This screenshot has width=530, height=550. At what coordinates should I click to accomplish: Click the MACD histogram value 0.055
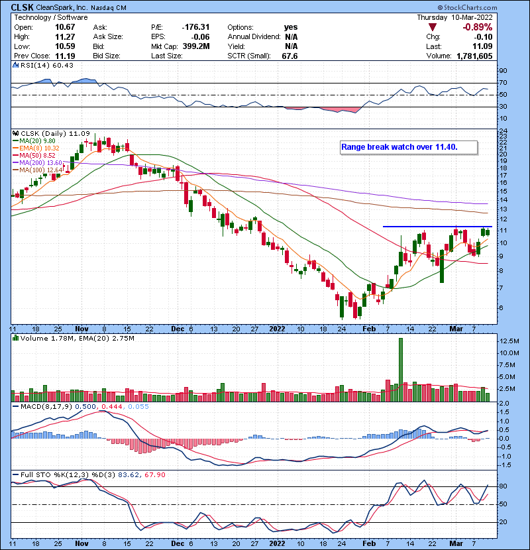pos(138,407)
